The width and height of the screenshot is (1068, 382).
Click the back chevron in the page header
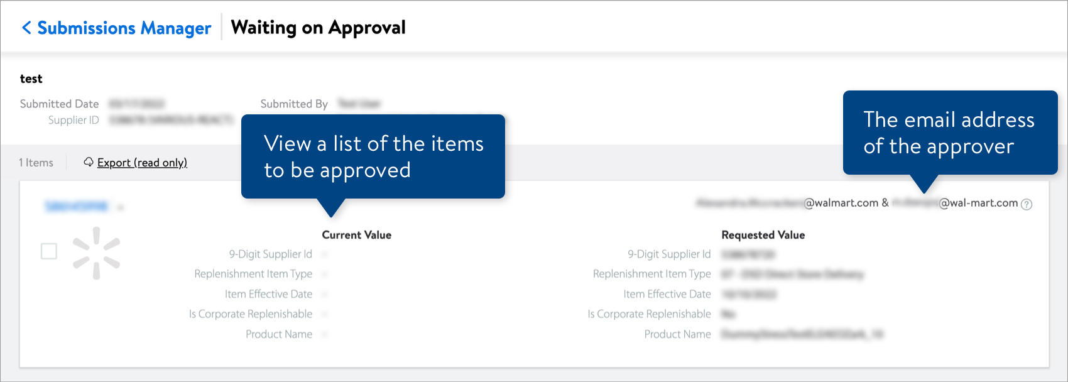(26, 27)
